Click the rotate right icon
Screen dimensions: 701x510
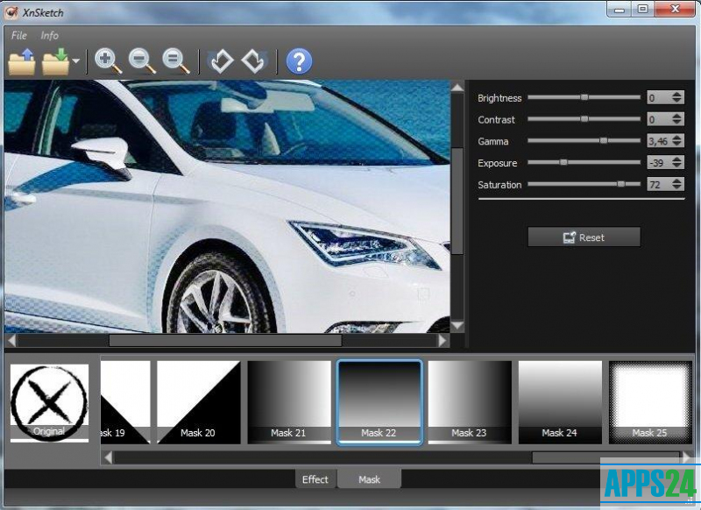pyautogui.click(x=253, y=60)
